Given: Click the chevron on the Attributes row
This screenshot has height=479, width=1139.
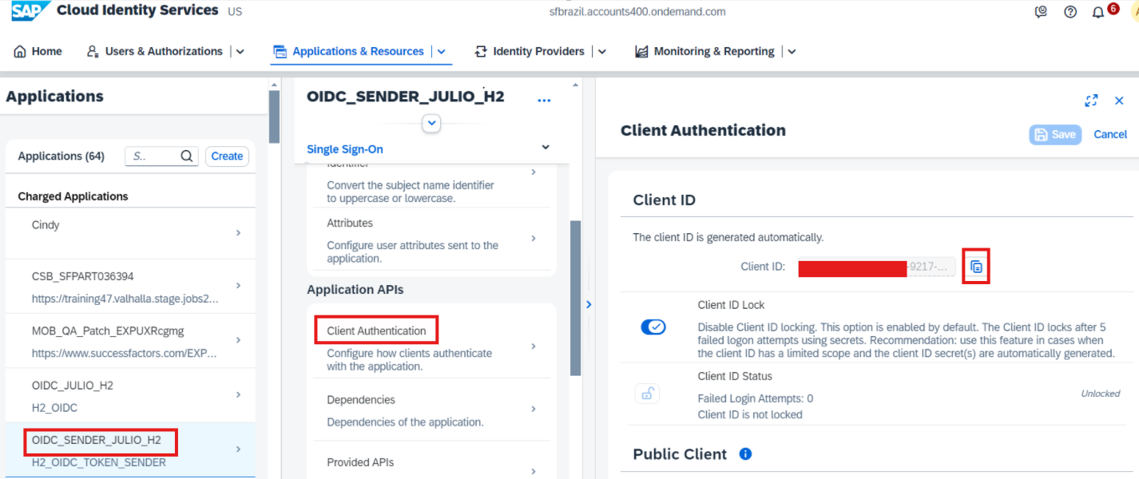Looking at the screenshot, I should [x=534, y=239].
